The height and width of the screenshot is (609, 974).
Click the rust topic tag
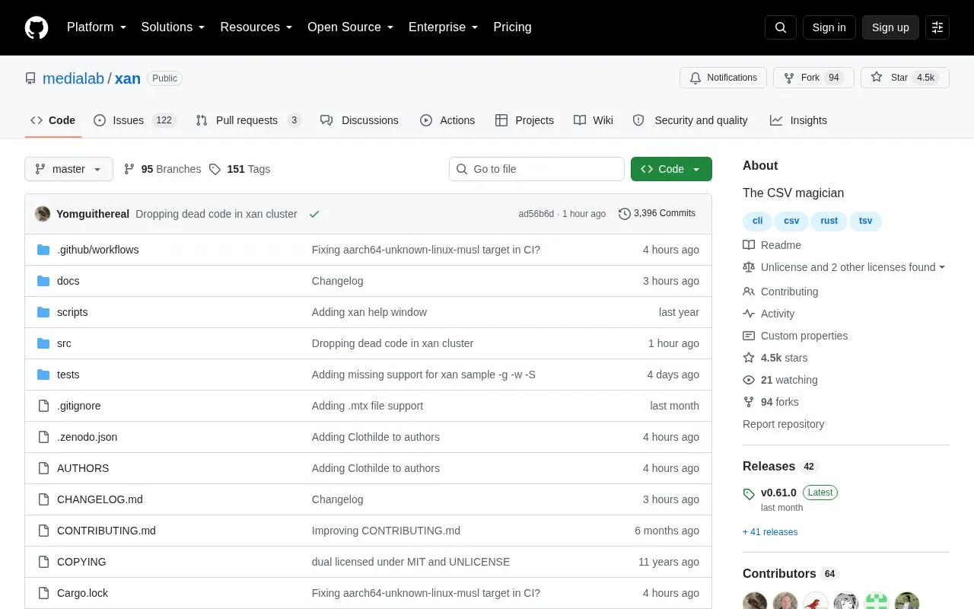[x=829, y=221]
